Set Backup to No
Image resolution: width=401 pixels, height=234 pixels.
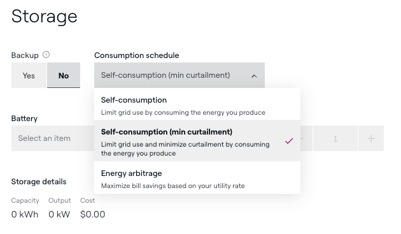64,75
